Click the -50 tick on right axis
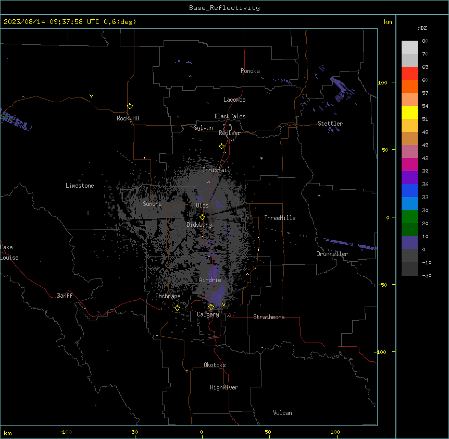The image size is (449, 439). [382, 285]
